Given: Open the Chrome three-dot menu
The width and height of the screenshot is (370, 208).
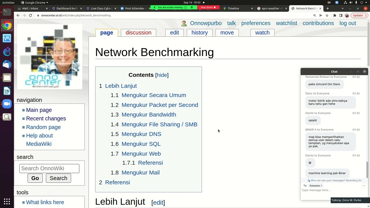Looking at the screenshot, I should (x=366, y=15).
